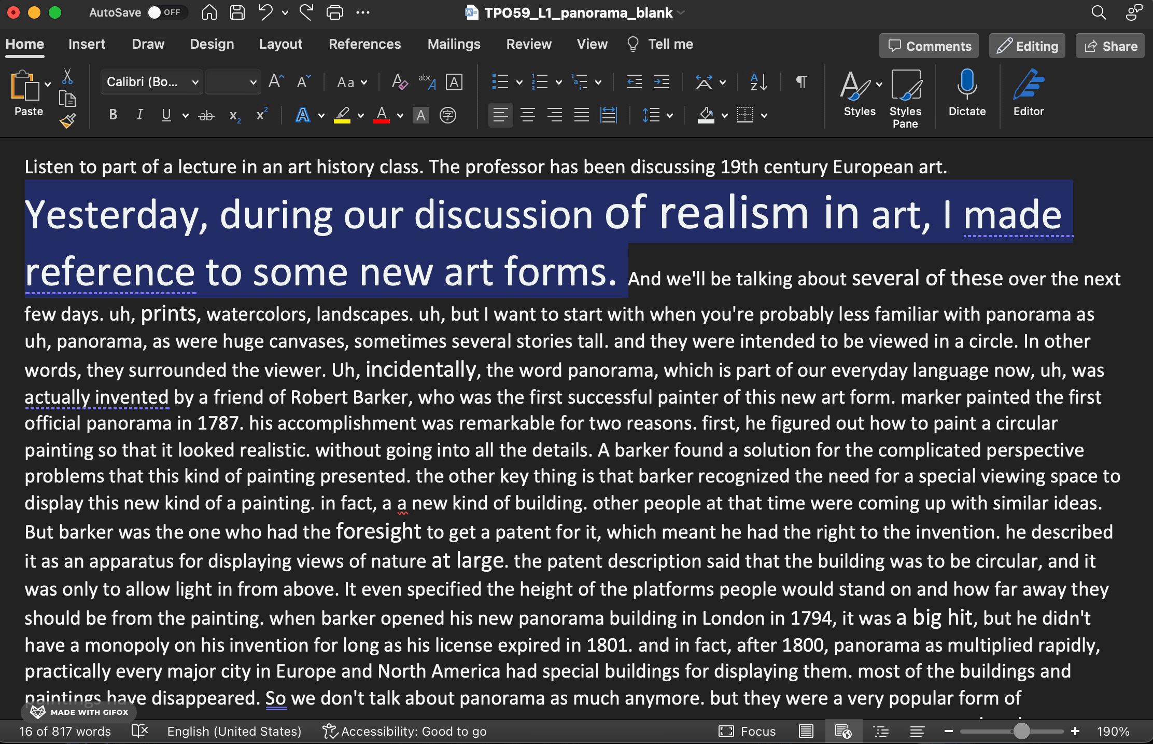Open the Review tab

pos(529,44)
